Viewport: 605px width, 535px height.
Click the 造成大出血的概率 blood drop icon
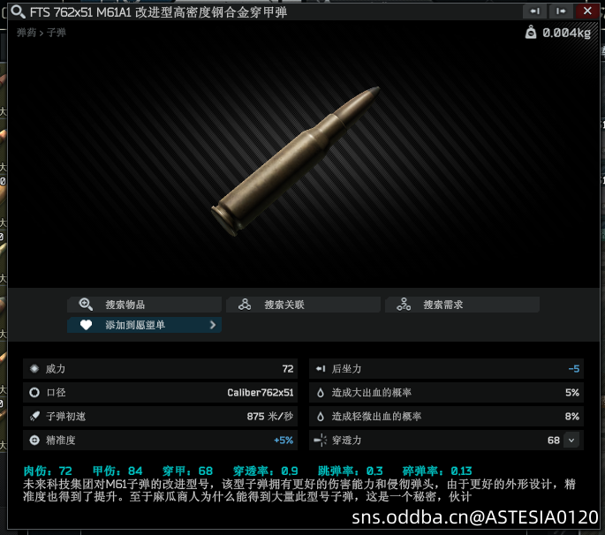tap(321, 393)
